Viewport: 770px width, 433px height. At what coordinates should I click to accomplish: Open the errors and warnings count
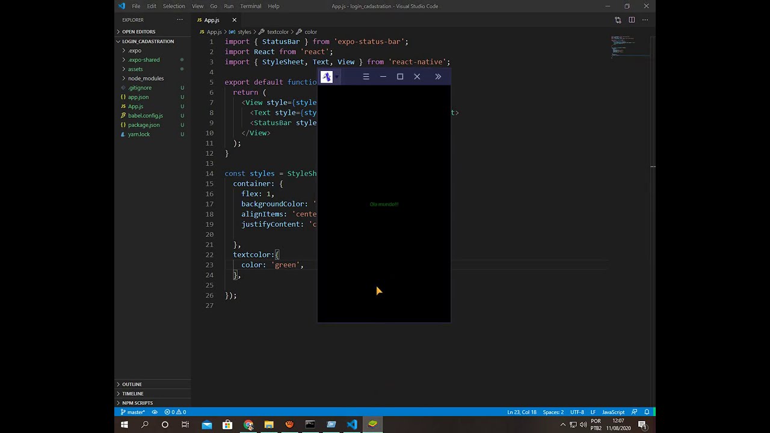point(175,412)
